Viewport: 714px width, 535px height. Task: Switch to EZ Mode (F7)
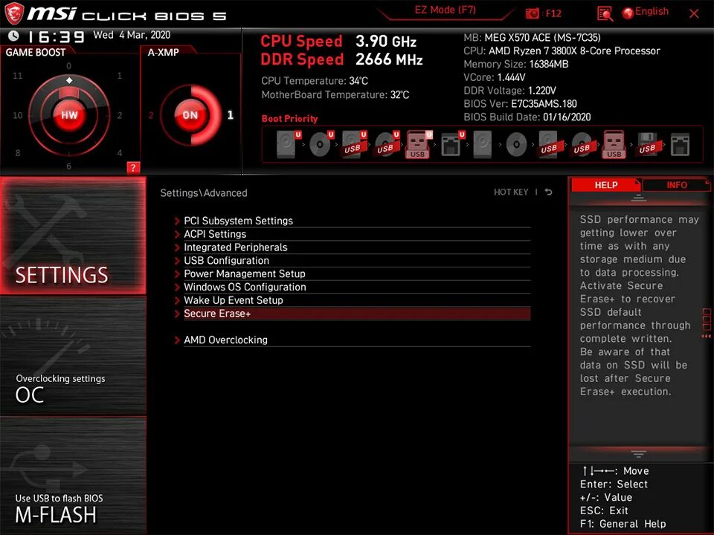tap(445, 10)
